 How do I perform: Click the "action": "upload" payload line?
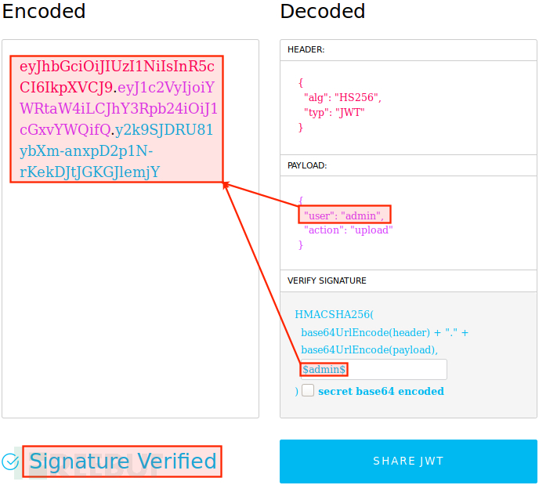tap(348, 230)
